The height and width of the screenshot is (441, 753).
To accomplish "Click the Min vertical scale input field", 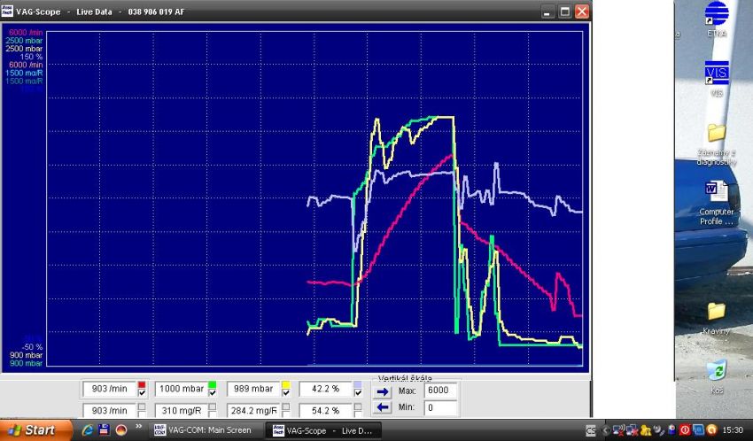I will coord(440,408).
